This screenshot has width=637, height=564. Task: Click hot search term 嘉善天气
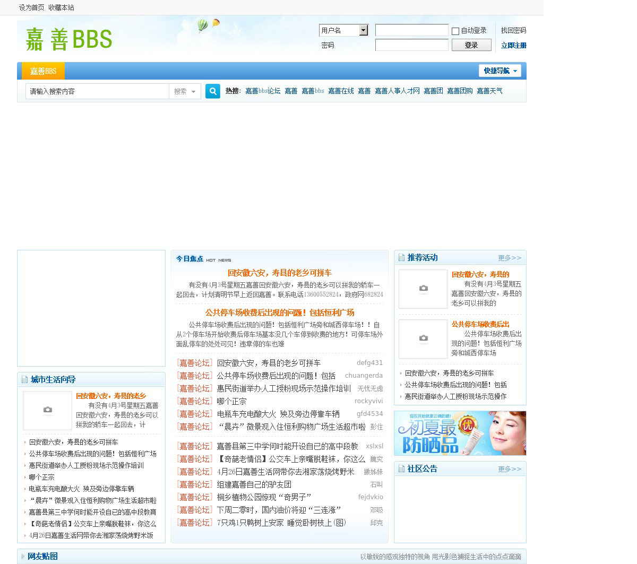pos(489,91)
